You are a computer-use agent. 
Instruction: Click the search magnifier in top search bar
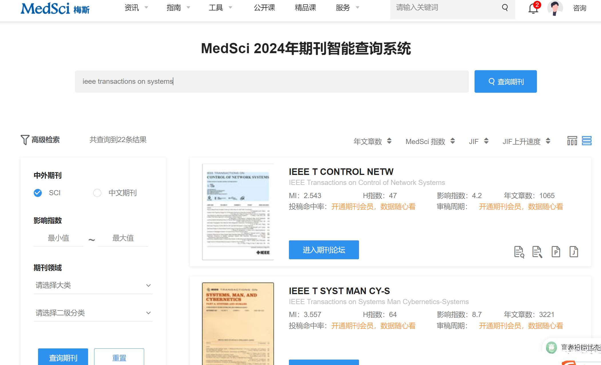pyautogui.click(x=505, y=8)
